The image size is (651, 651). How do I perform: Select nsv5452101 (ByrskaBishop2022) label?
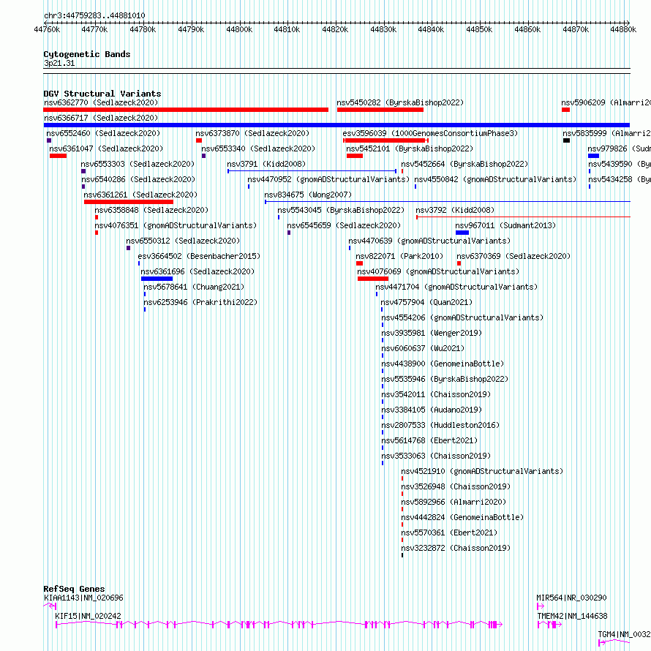(410, 148)
